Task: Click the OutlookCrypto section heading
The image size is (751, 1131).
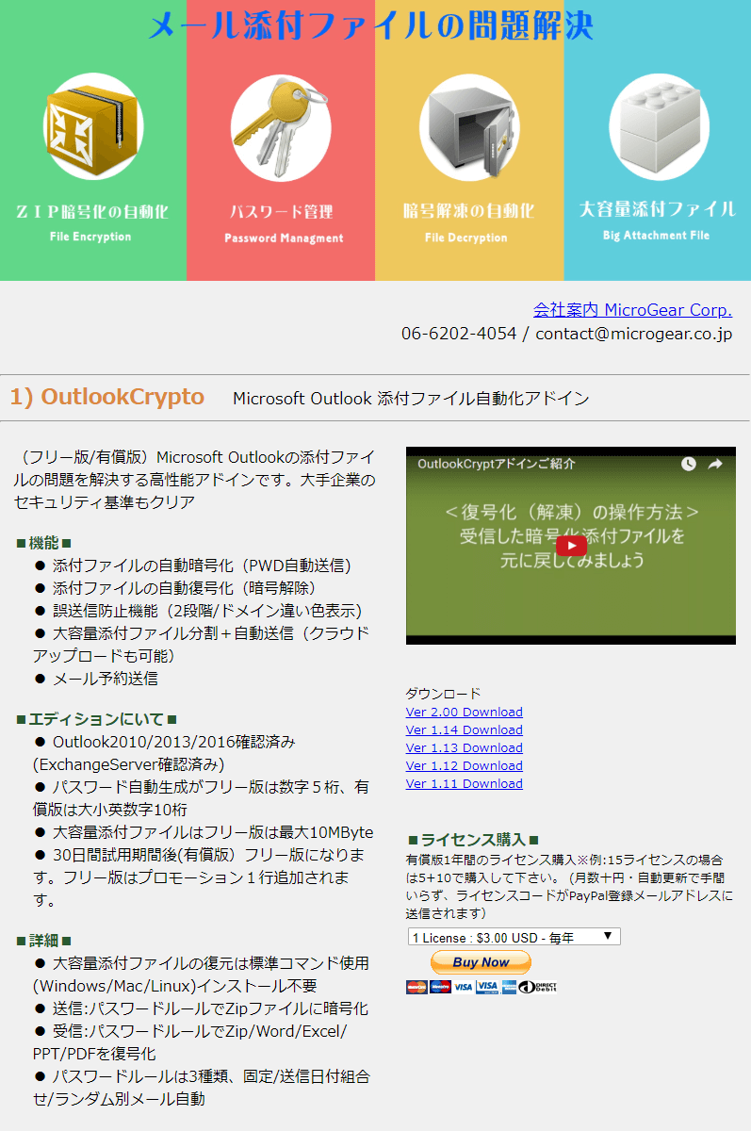Action: (x=106, y=397)
